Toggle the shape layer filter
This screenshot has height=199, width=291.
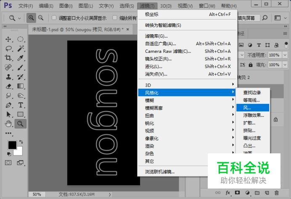pyautogui.click(x=267, y=45)
